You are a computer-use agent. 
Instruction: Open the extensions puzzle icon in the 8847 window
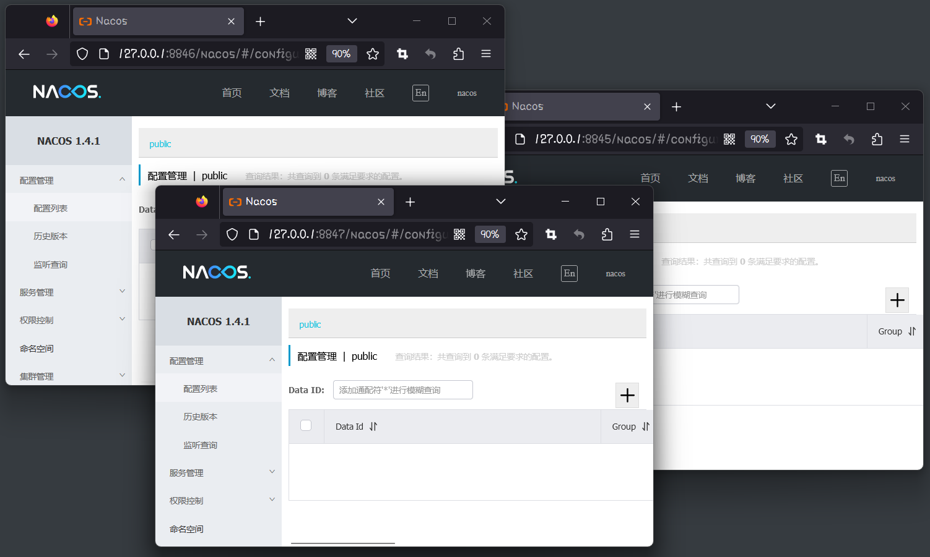tap(607, 234)
